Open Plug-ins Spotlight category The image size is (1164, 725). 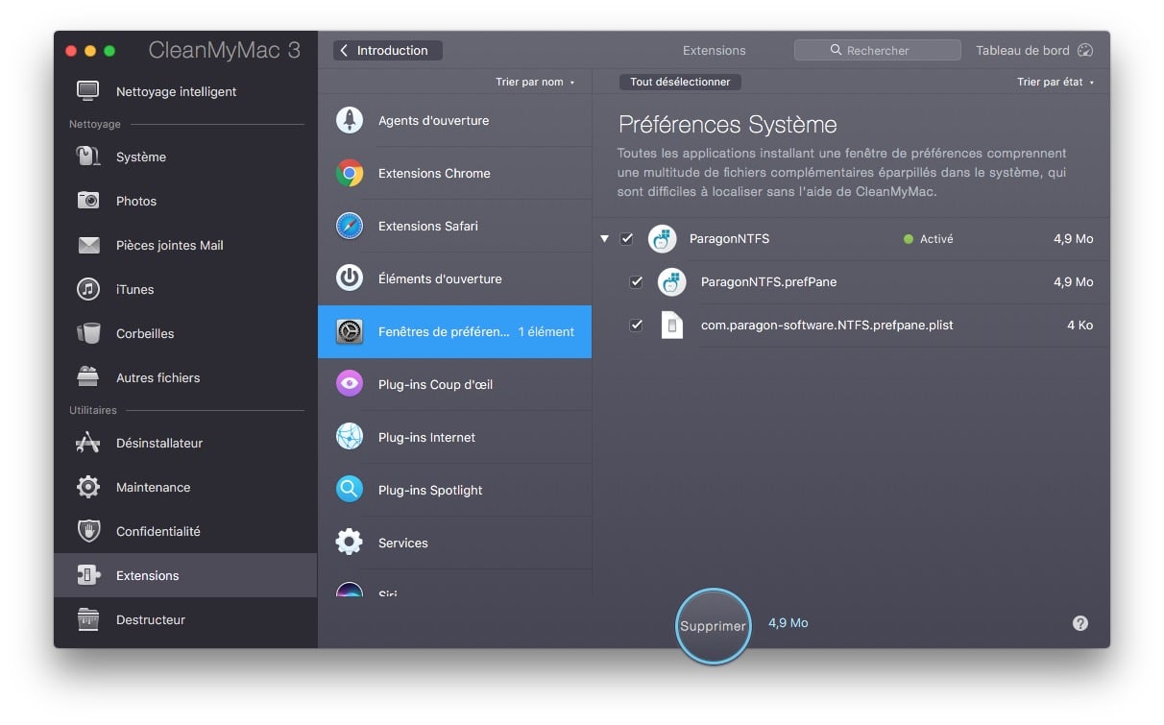(x=455, y=490)
